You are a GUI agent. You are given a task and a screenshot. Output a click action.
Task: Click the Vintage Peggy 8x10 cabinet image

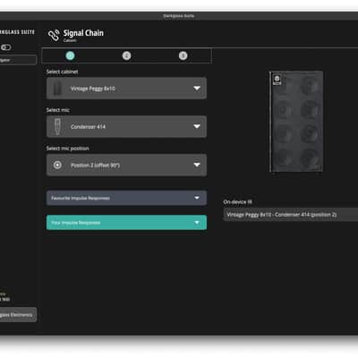pyautogui.click(x=296, y=122)
